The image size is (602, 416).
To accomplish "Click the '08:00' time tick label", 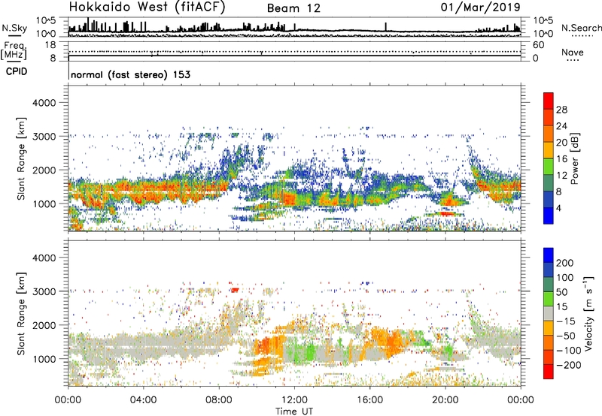I will (x=219, y=400).
